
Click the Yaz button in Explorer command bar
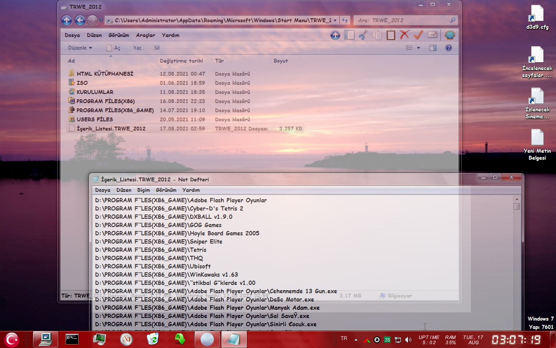pos(137,48)
